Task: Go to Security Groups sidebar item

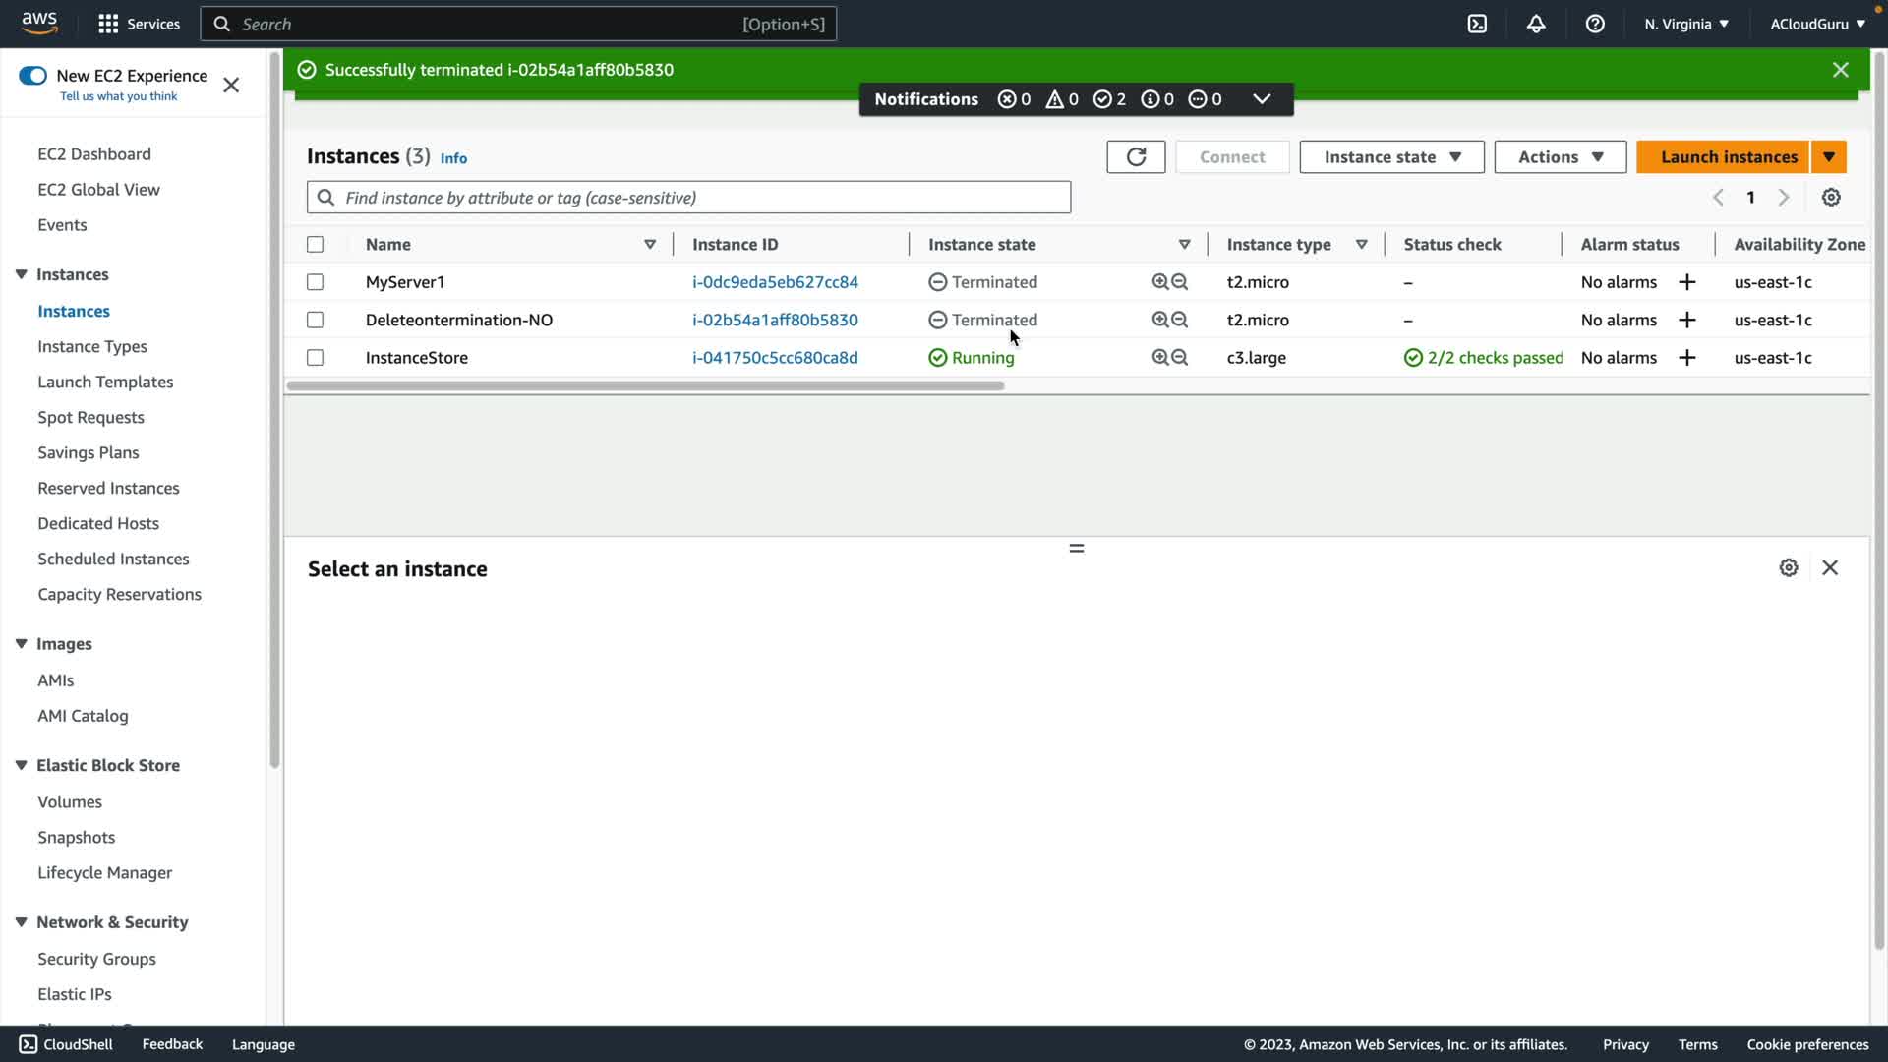Action: point(96,959)
